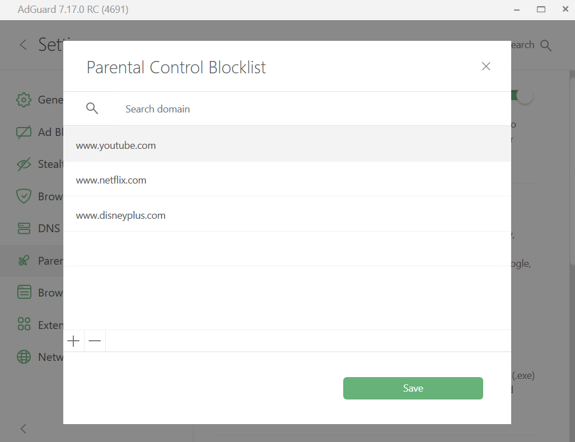
Task: Open Stealth Mode settings icon
Action: [24, 164]
